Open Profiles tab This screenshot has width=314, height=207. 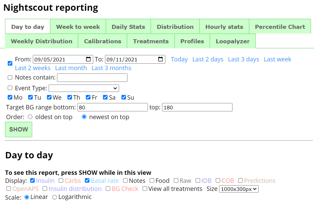tap(192, 41)
